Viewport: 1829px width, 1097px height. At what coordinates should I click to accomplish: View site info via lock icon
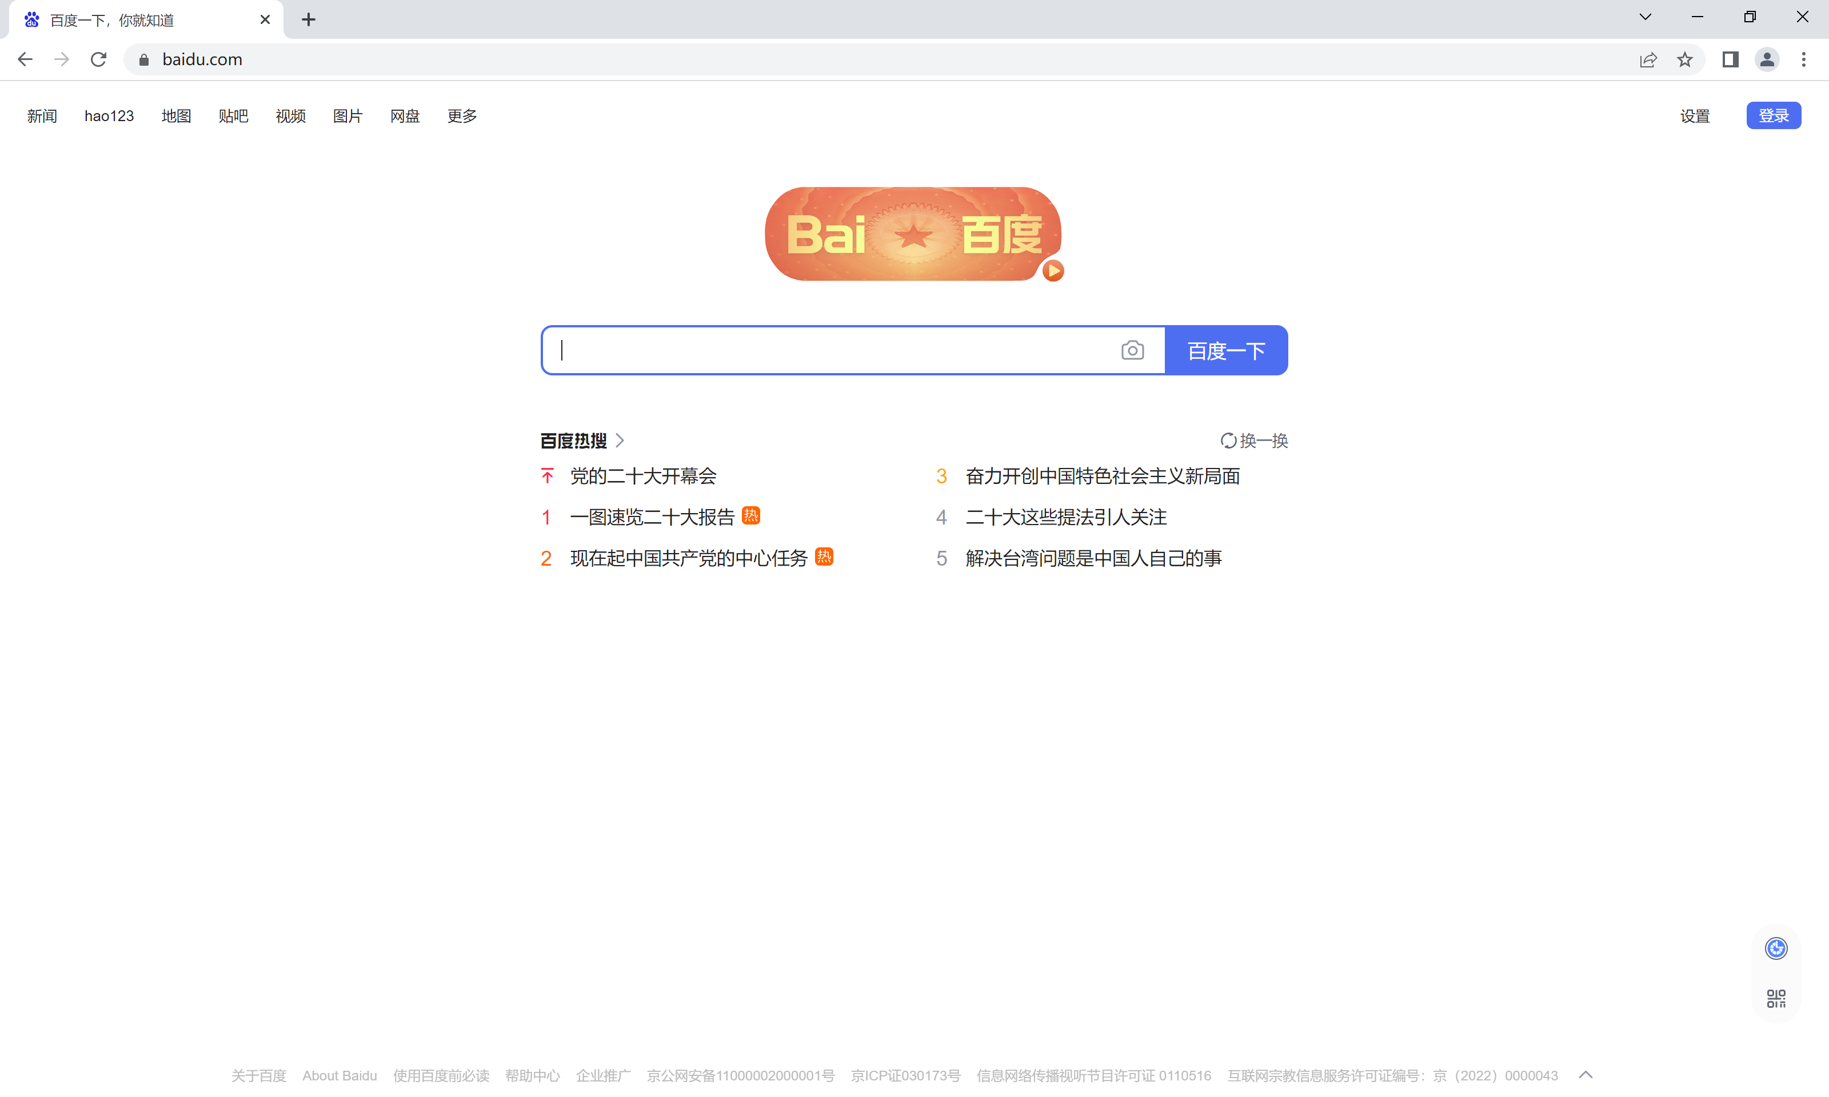pos(144,59)
